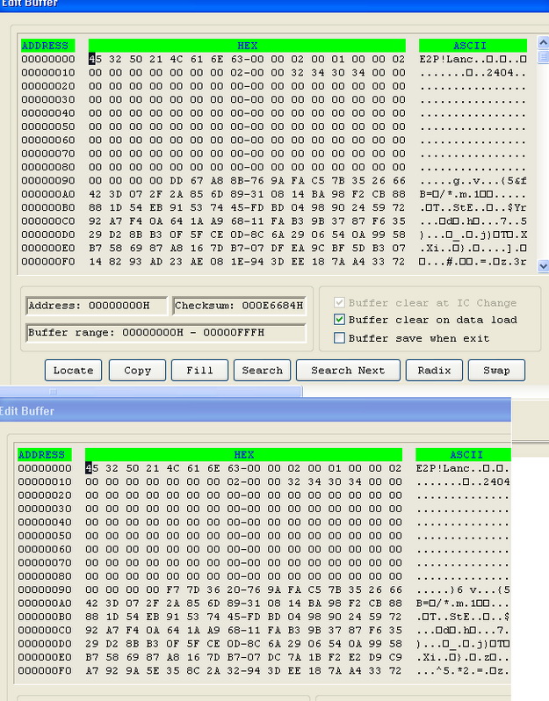Click Buffer clear at IC Change checkbox
Screen dimensions: 549x701
pyautogui.click(x=340, y=302)
